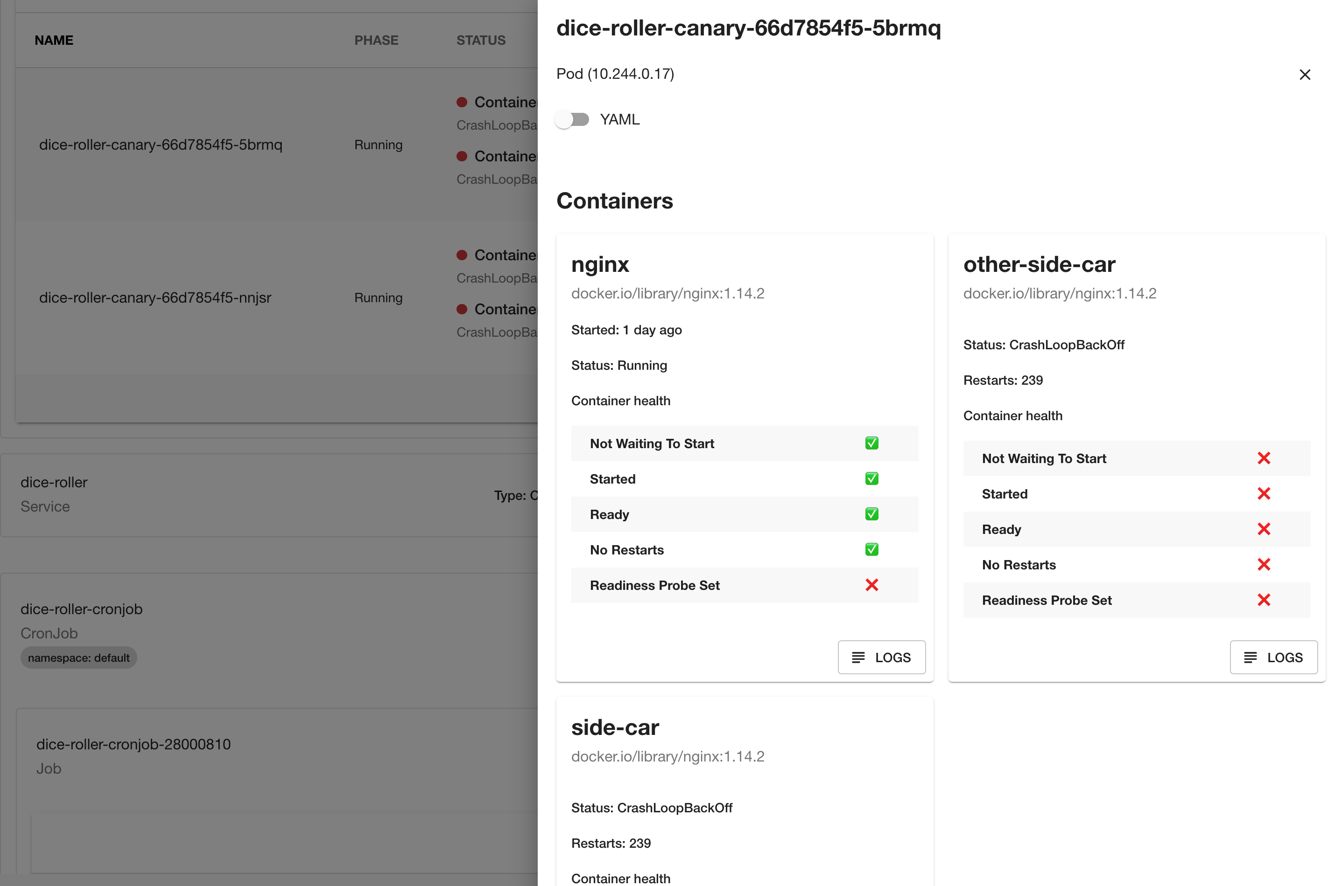The width and height of the screenshot is (1335, 886).
Task: Click nginx Started green checkmark icon
Action: click(x=871, y=478)
